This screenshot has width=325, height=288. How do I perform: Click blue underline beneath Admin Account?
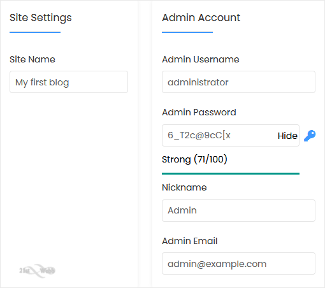(x=187, y=32)
